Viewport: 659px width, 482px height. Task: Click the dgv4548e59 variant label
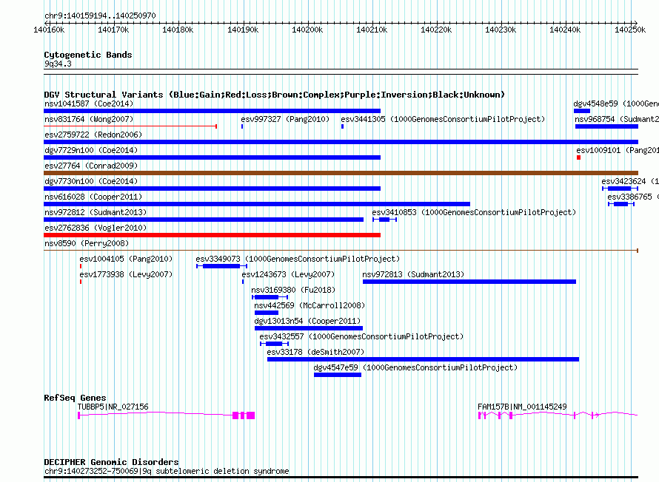616,103
